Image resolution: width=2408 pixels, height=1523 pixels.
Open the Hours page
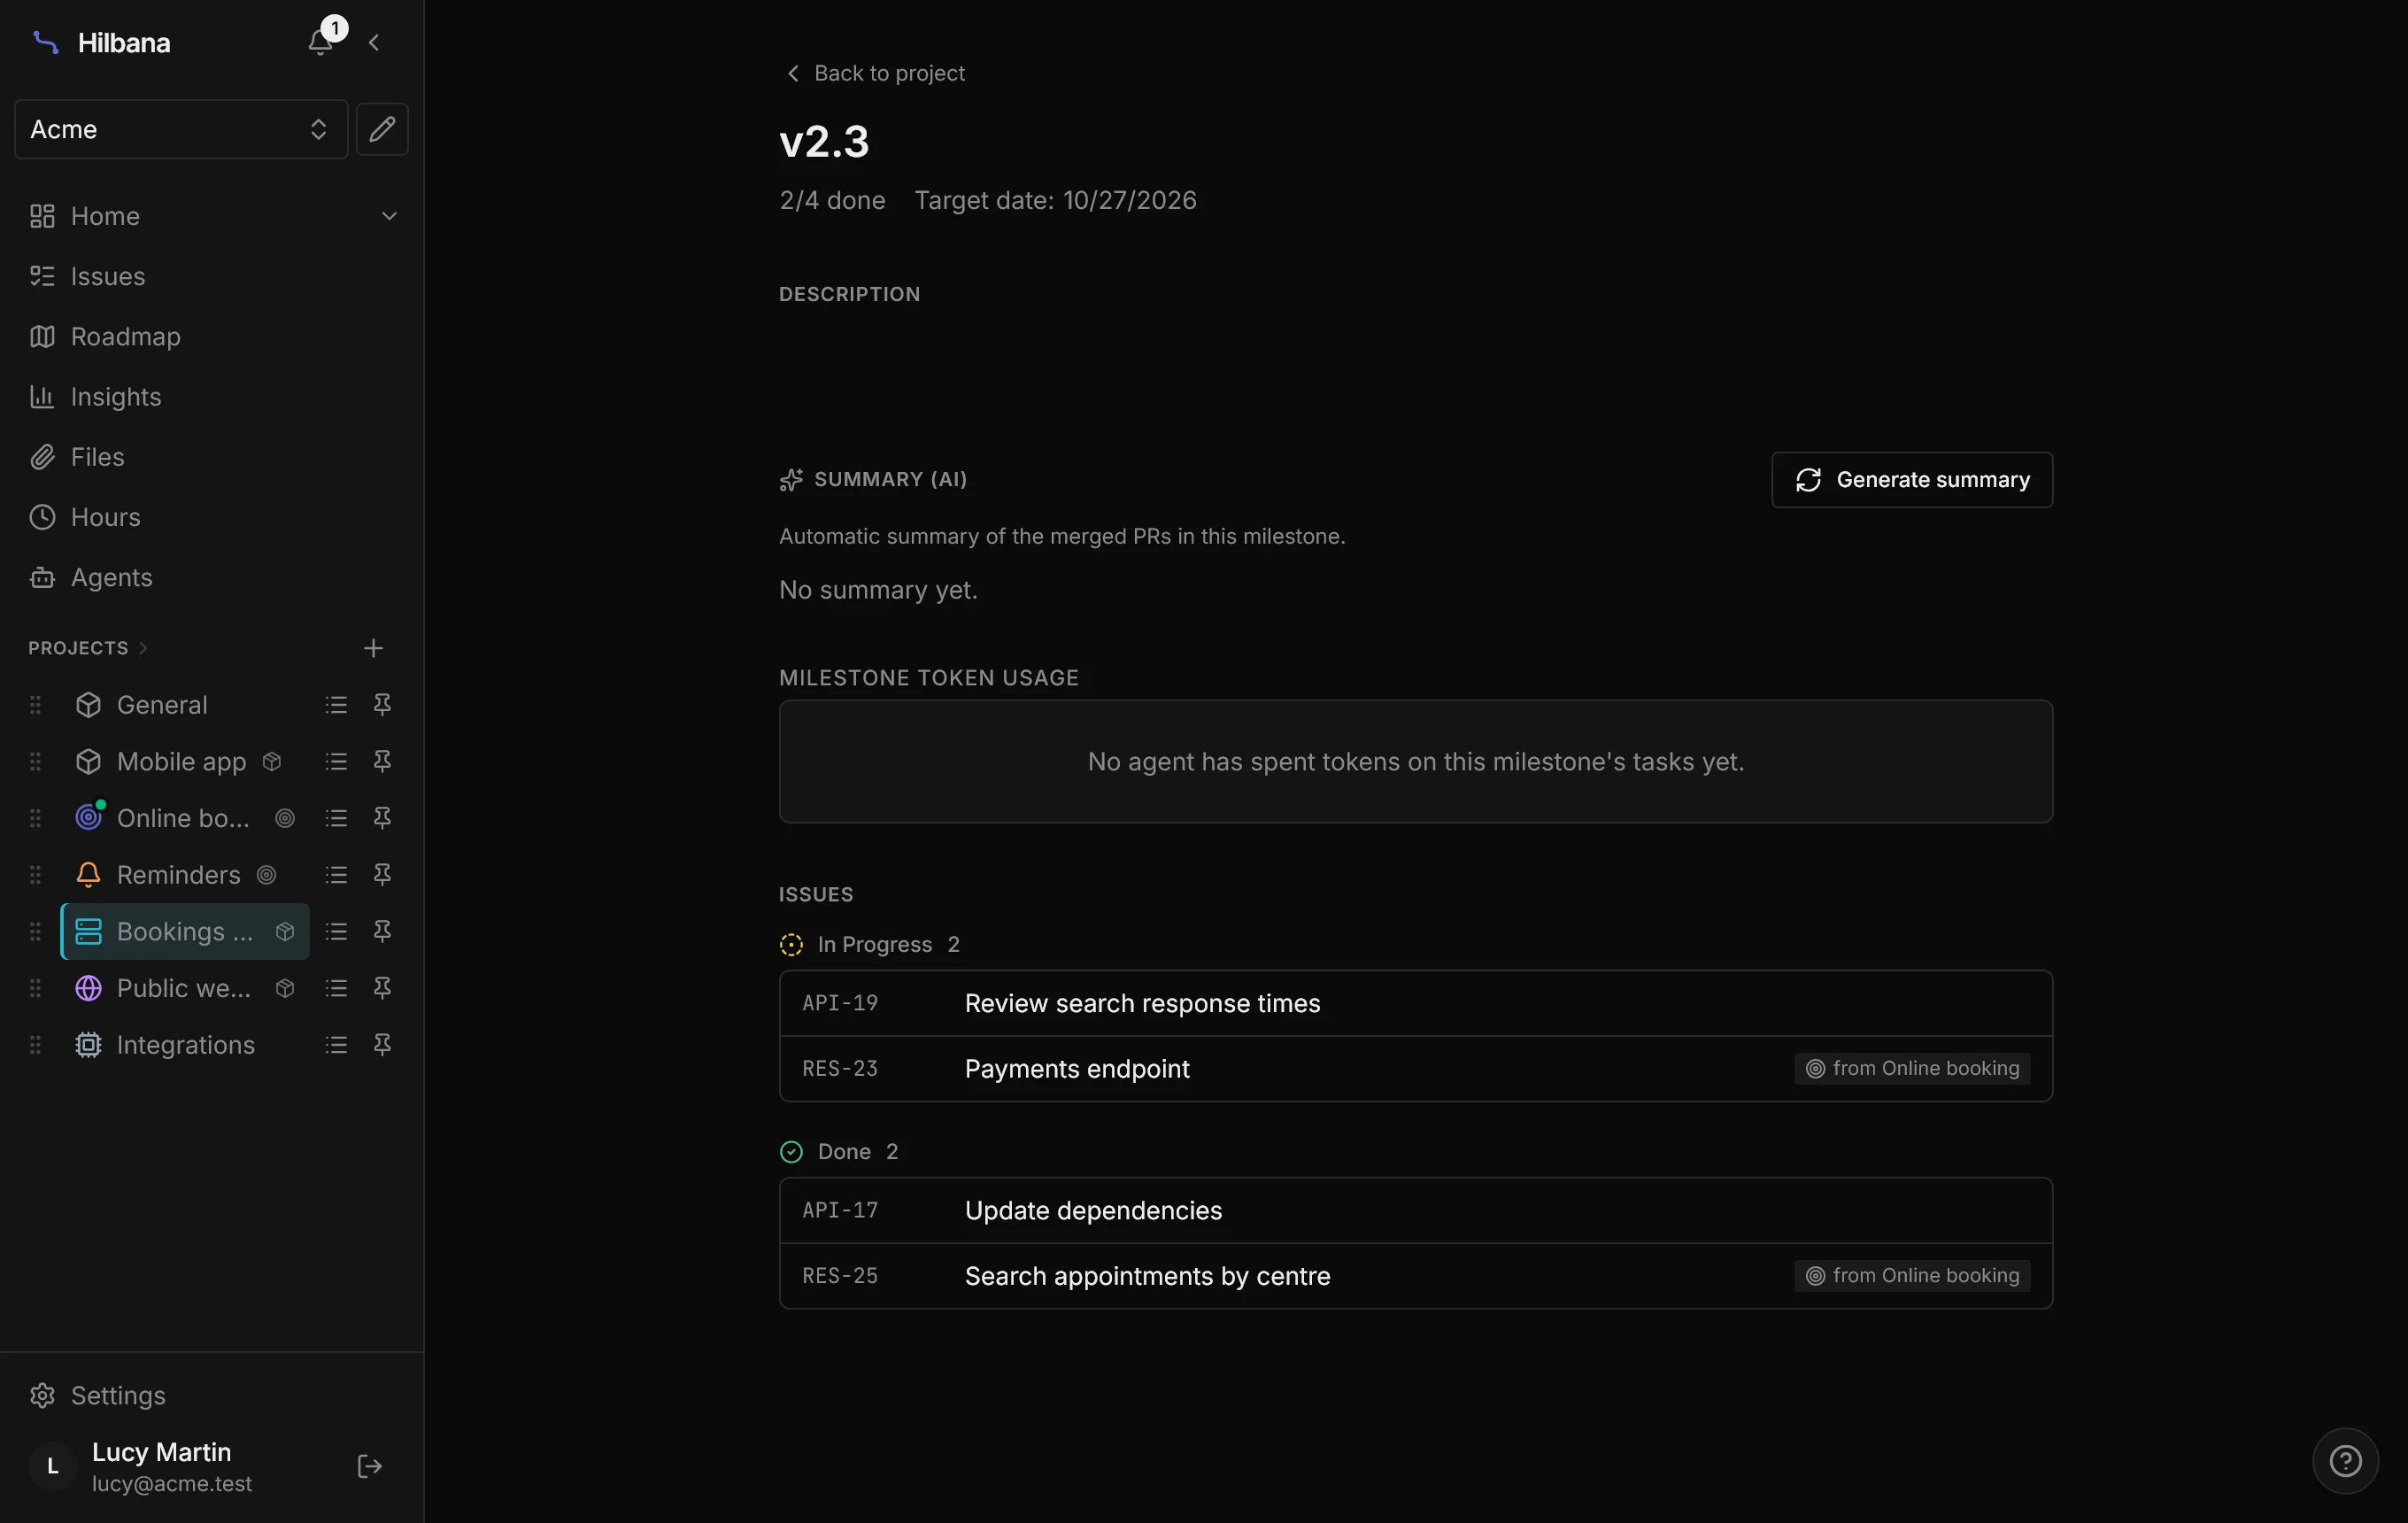pyautogui.click(x=106, y=517)
